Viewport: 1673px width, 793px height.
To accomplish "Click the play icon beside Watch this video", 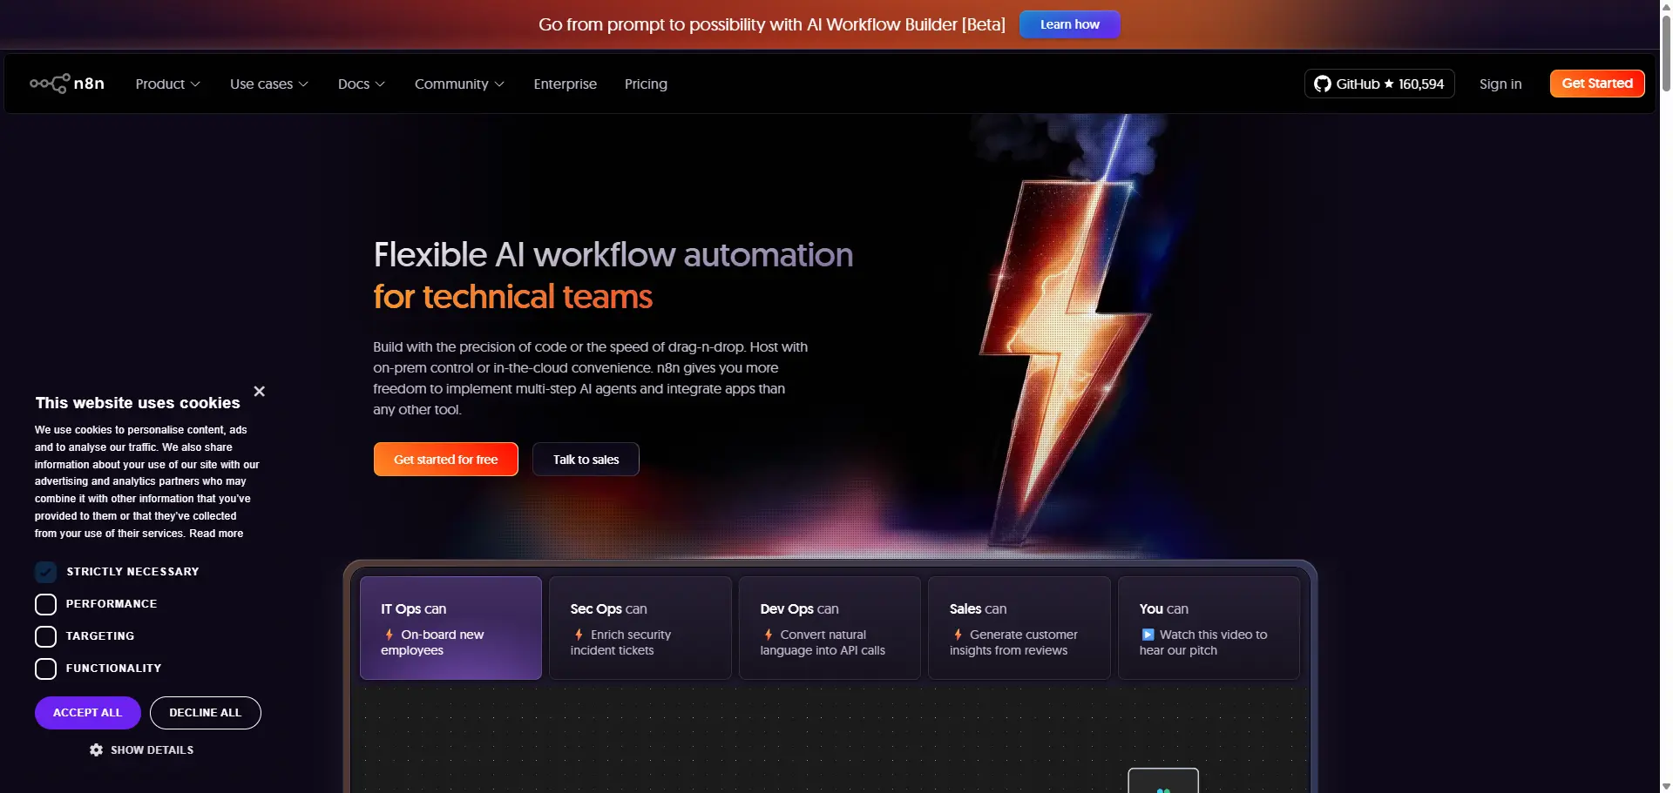I will pos(1148,635).
